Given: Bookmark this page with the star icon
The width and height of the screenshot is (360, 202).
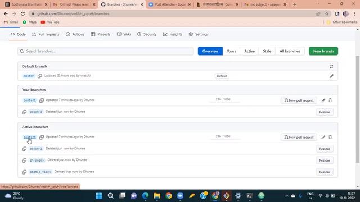Looking at the screenshot, I should 327,14.
